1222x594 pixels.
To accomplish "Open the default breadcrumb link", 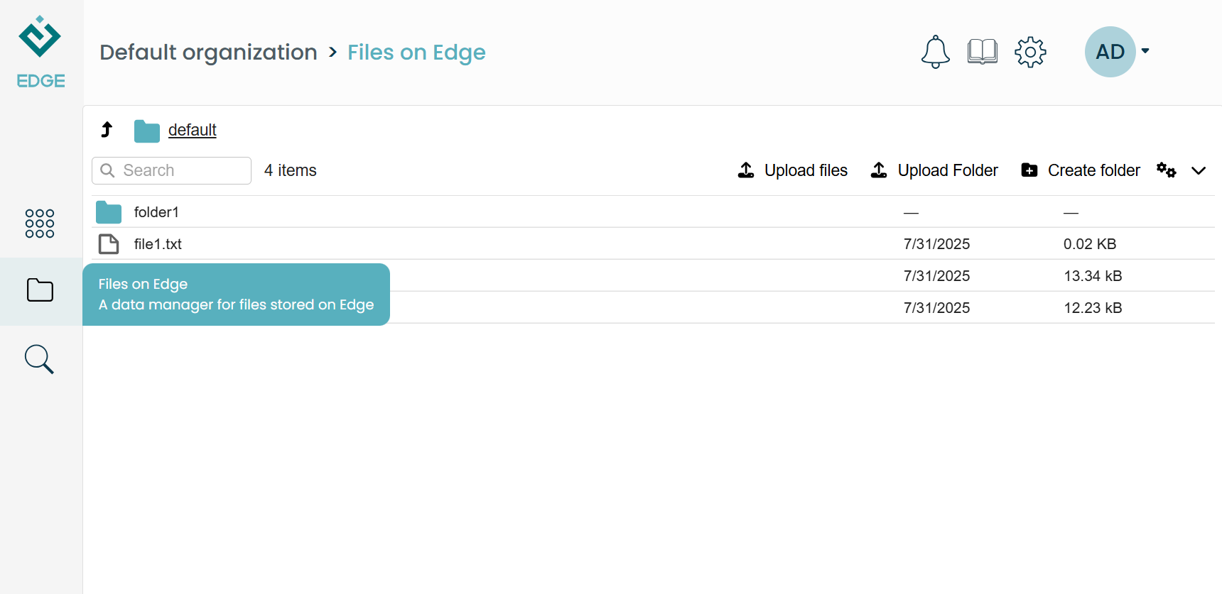I will (193, 130).
